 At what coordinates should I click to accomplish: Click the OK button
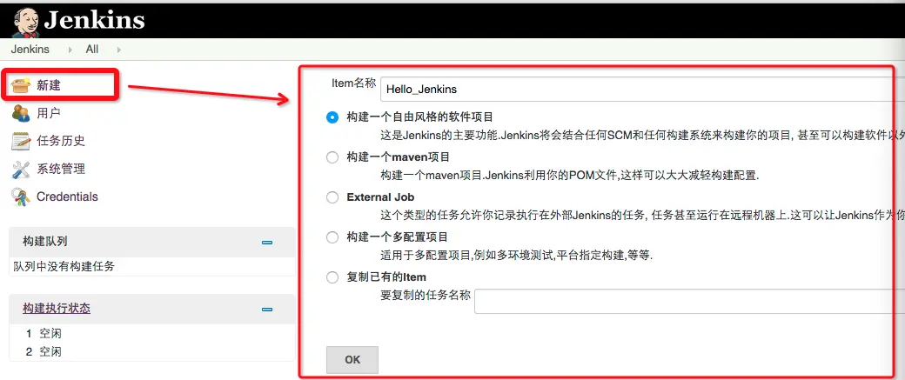[352, 360]
